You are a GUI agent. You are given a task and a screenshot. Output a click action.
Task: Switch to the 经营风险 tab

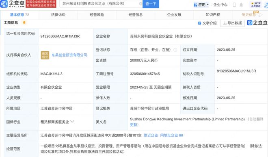[x=97, y=15]
